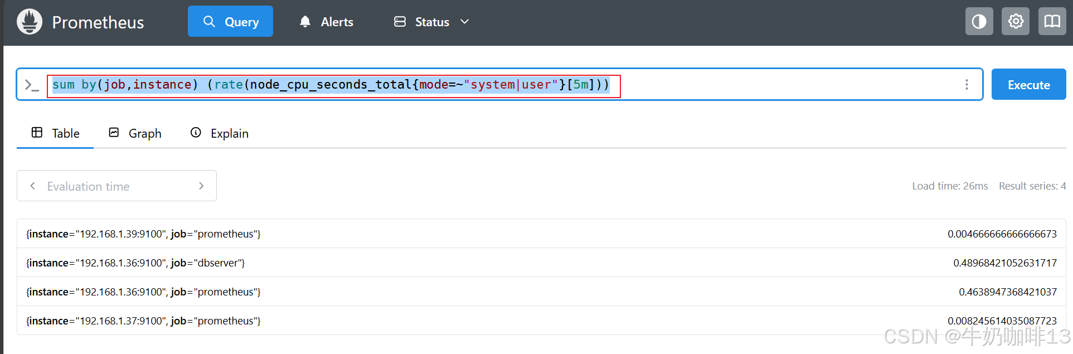This screenshot has height=354, width=1073.
Task: Switch to the Table tab
Action: pyautogui.click(x=55, y=133)
